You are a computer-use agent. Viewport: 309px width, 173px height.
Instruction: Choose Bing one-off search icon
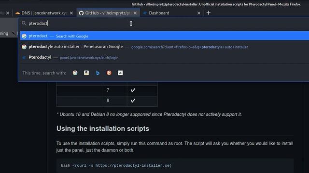[98, 73]
